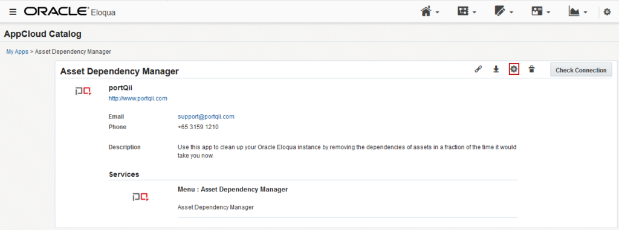
Task: Click the portQii company logo
Action: pos(83,92)
